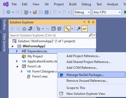Switch views with the Solution Explorer views icon
Screen dimensions: 126x98
click(x=30, y=29)
